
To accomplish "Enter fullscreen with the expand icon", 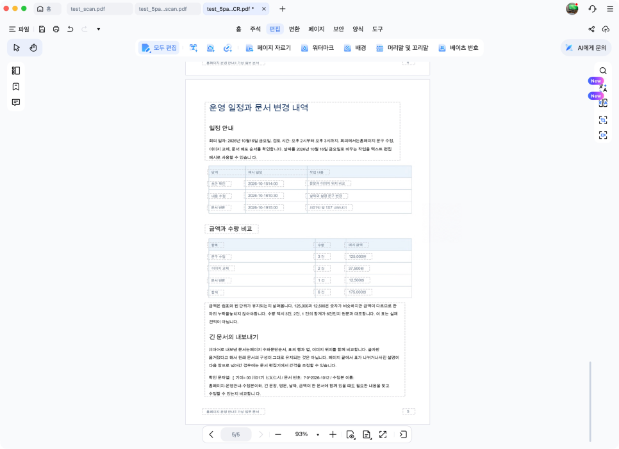I will click(383, 434).
